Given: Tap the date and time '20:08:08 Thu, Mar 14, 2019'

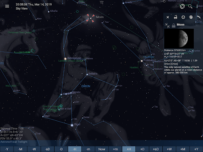Looking at the screenshot, I should [34, 4].
